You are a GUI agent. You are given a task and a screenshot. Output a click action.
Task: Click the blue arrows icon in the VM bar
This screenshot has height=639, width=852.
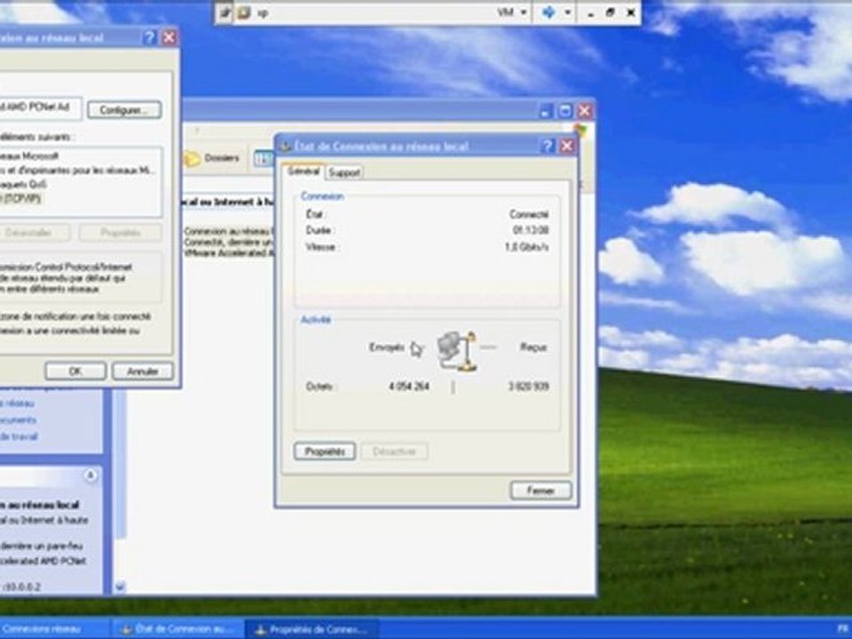tap(548, 12)
